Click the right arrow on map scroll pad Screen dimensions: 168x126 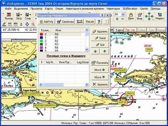152,16
